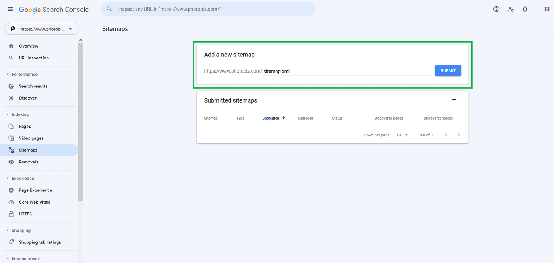This screenshot has height=263, width=554.
Task: Go to the Overview page
Action: pyautogui.click(x=28, y=46)
